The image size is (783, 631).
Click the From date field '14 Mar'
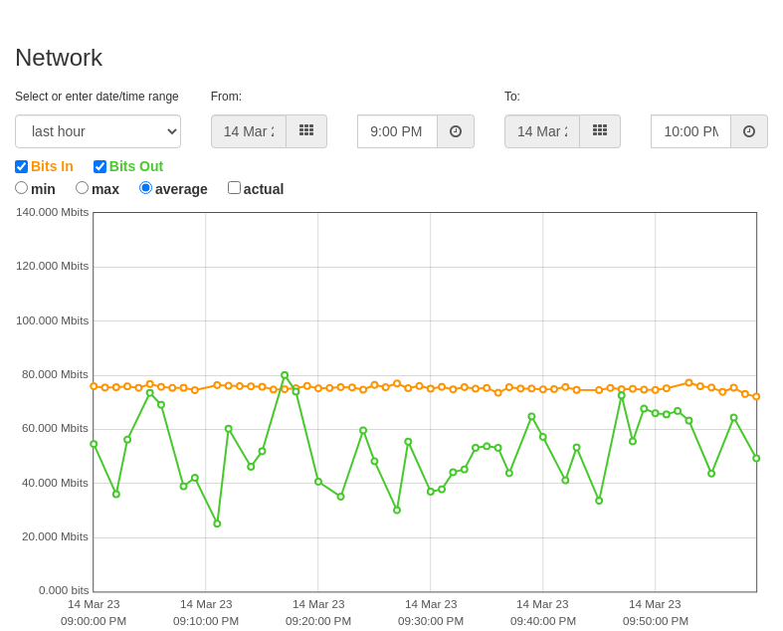(x=249, y=131)
